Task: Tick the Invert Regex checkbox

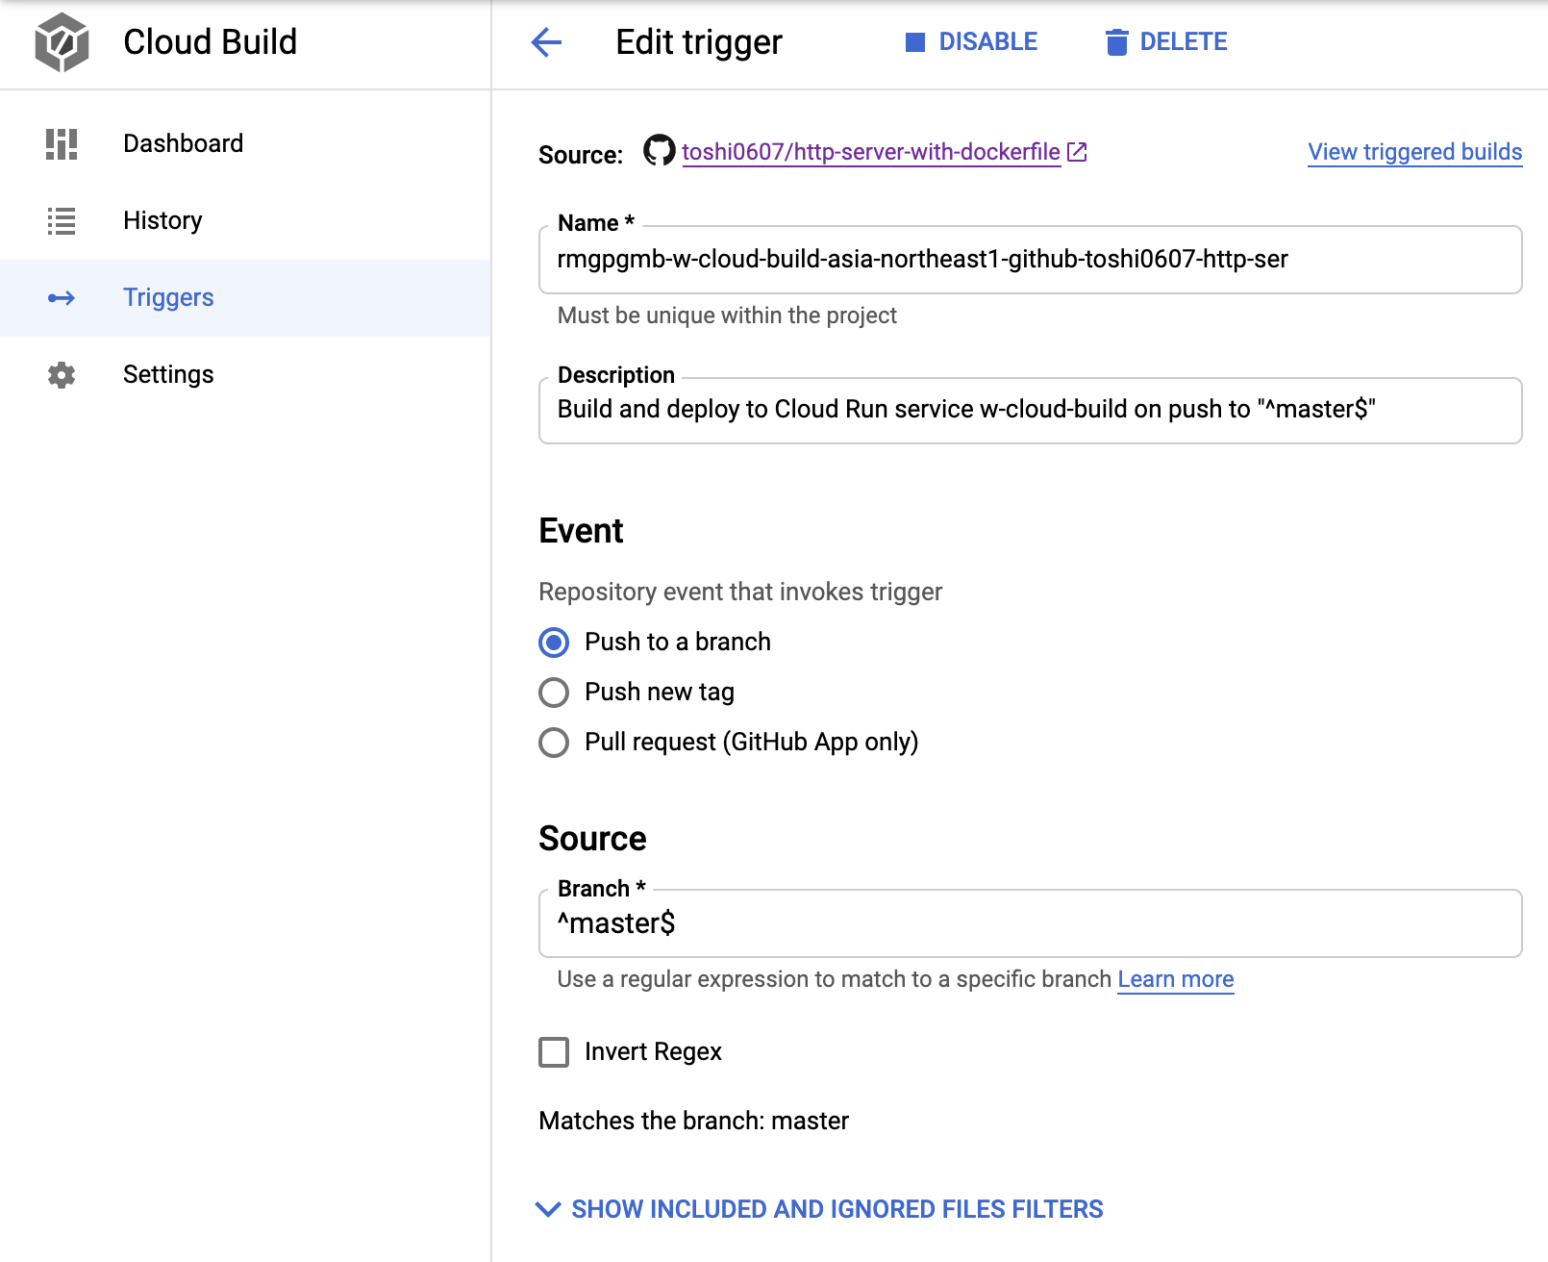Action: (554, 1052)
